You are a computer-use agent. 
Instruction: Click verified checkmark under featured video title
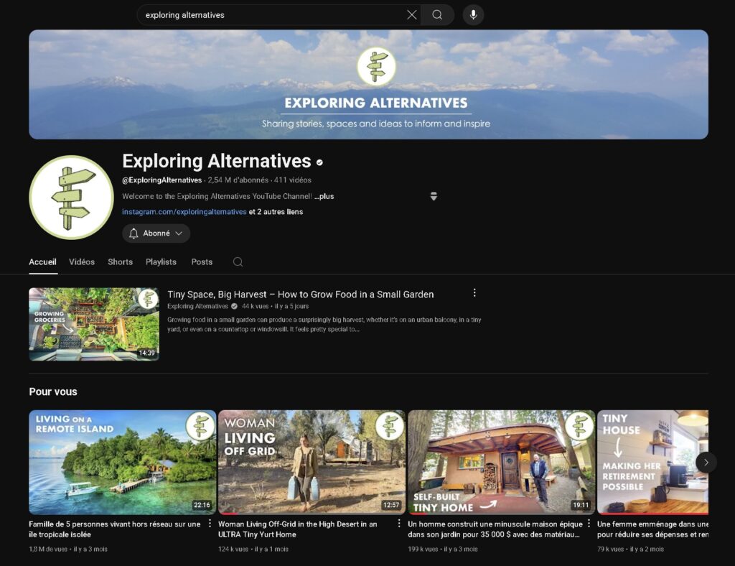[235, 306]
